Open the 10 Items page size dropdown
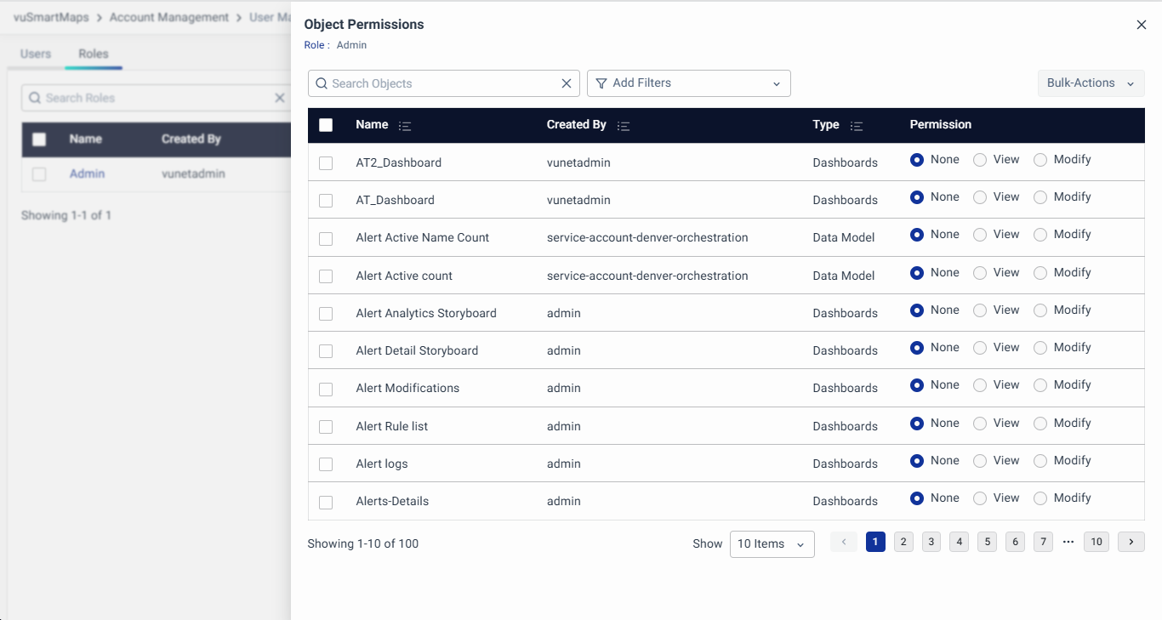1162x620 pixels. click(772, 544)
